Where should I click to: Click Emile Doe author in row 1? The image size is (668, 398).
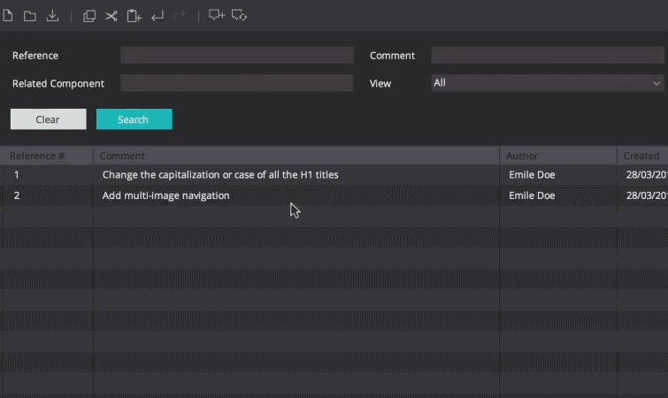(x=532, y=175)
